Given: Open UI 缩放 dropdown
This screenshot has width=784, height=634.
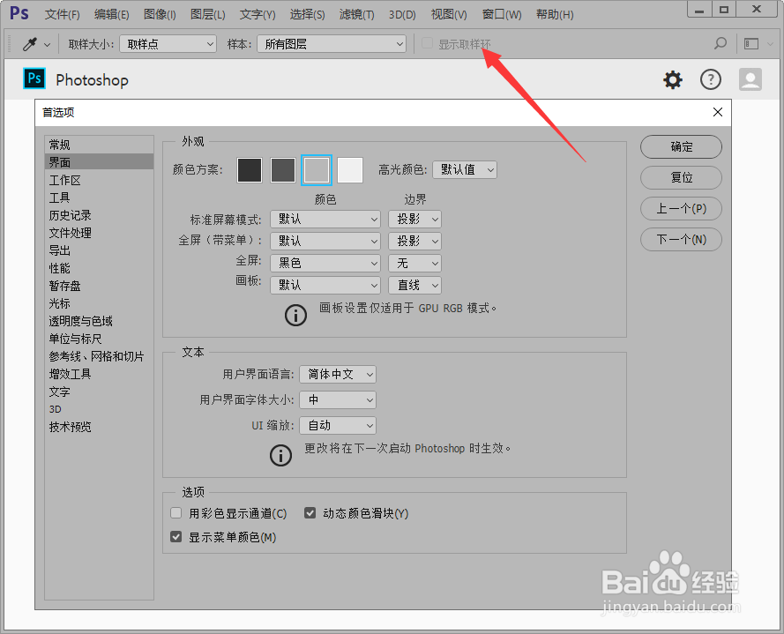Looking at the screenshot, I should 338,426.
